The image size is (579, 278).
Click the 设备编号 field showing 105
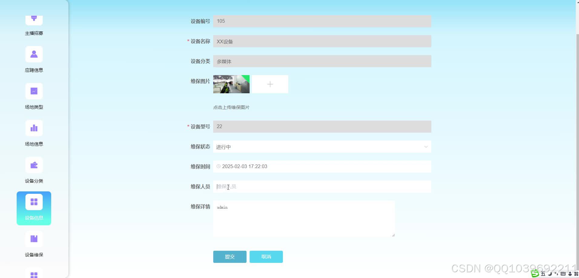pyautogui.click(x=322, y=21)
